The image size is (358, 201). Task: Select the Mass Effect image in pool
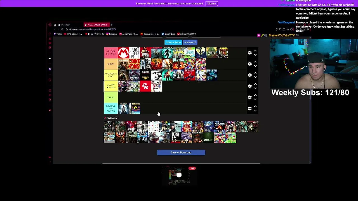[x=220, y=126]
